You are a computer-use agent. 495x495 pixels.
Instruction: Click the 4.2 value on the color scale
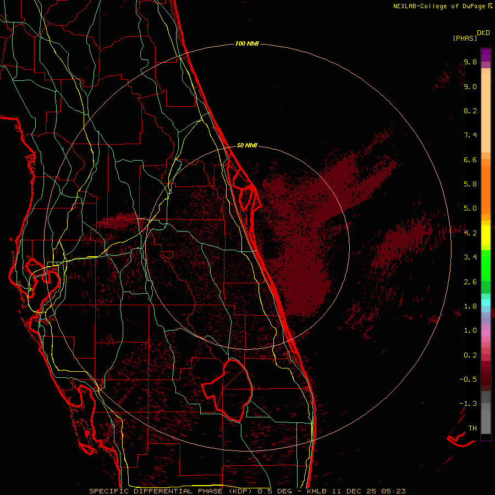pos(470,233)
